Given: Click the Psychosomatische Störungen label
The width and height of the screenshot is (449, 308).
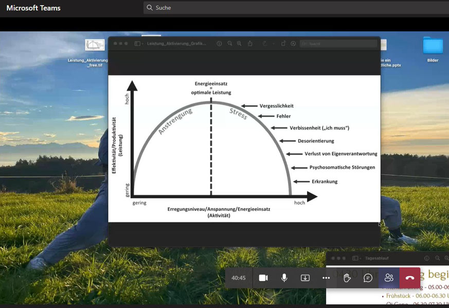Looking at the screenshot, I should point(342,167).
